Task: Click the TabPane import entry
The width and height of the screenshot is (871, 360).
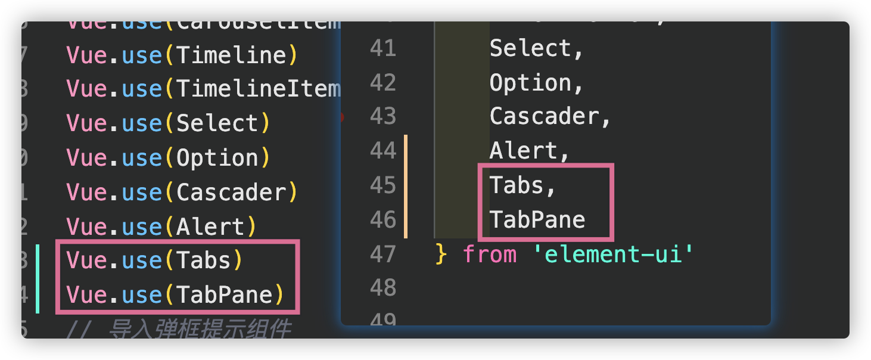Action: 537,220
